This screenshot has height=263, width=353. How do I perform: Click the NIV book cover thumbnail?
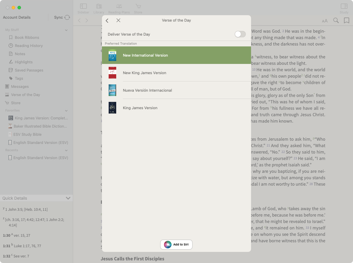pyautogui.click(x=112, y=55)
